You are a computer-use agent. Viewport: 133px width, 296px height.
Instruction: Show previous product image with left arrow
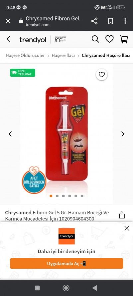10,134
